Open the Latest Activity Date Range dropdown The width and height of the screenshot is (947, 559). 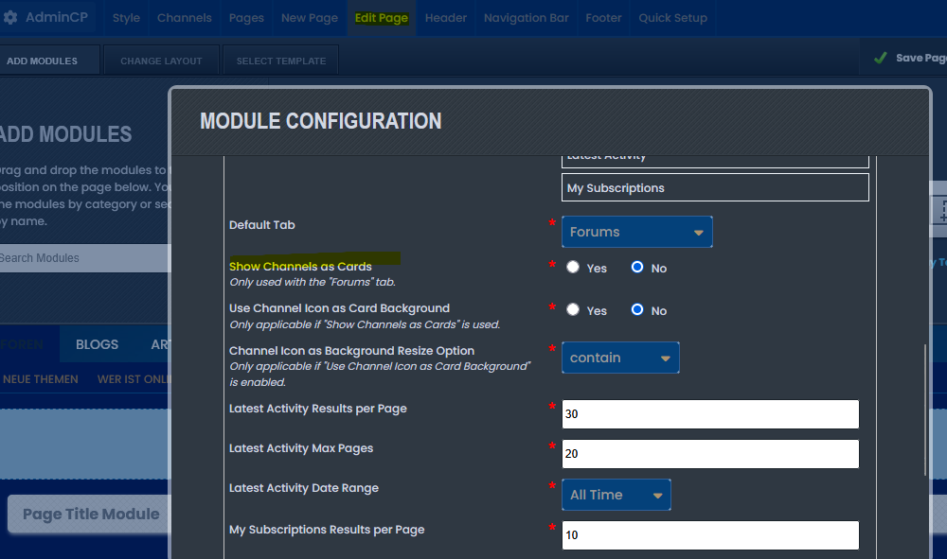[616, 495]
